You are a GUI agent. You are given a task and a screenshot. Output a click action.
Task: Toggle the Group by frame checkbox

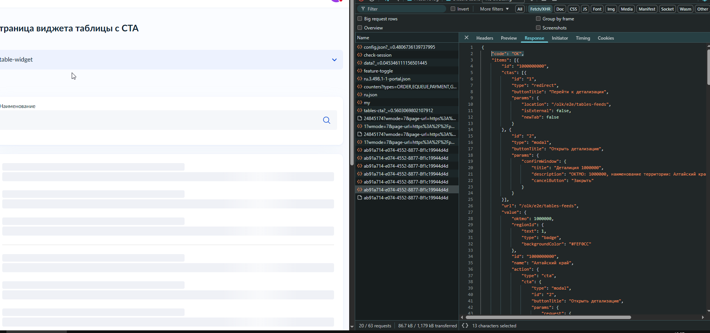click(x=538, y=19)
